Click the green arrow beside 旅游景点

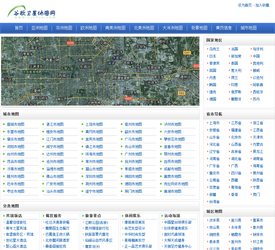click(x=83, y=216)
